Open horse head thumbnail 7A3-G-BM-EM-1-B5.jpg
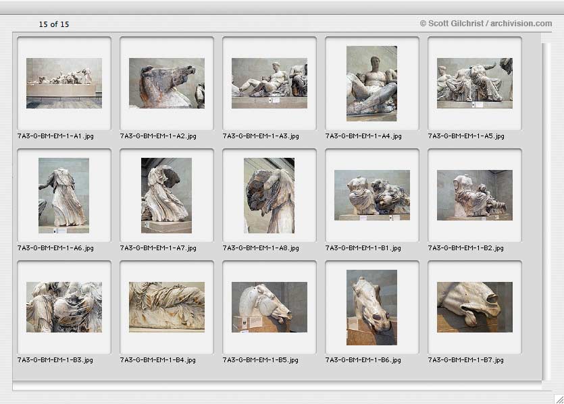Viewport: 564px width, 404px height. (x=270, y=307)
